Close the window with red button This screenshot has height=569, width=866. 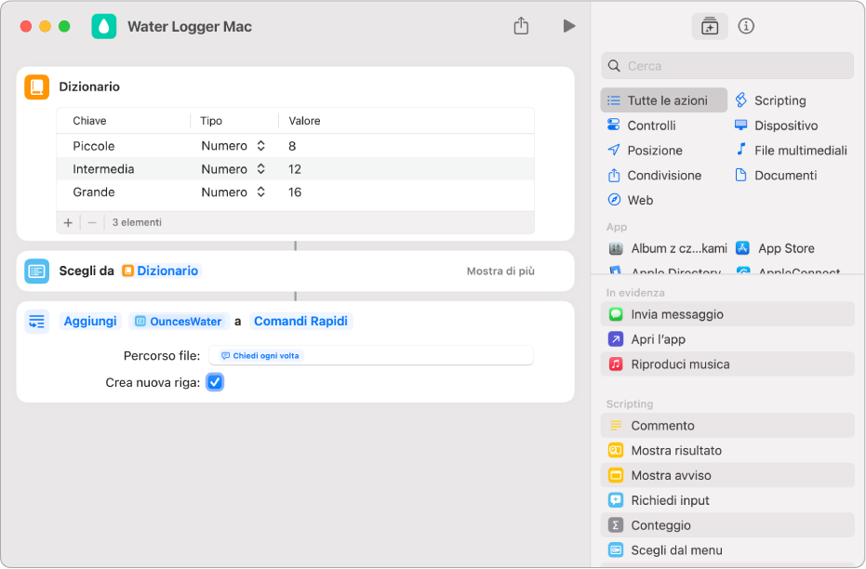(x=26, y=26)
